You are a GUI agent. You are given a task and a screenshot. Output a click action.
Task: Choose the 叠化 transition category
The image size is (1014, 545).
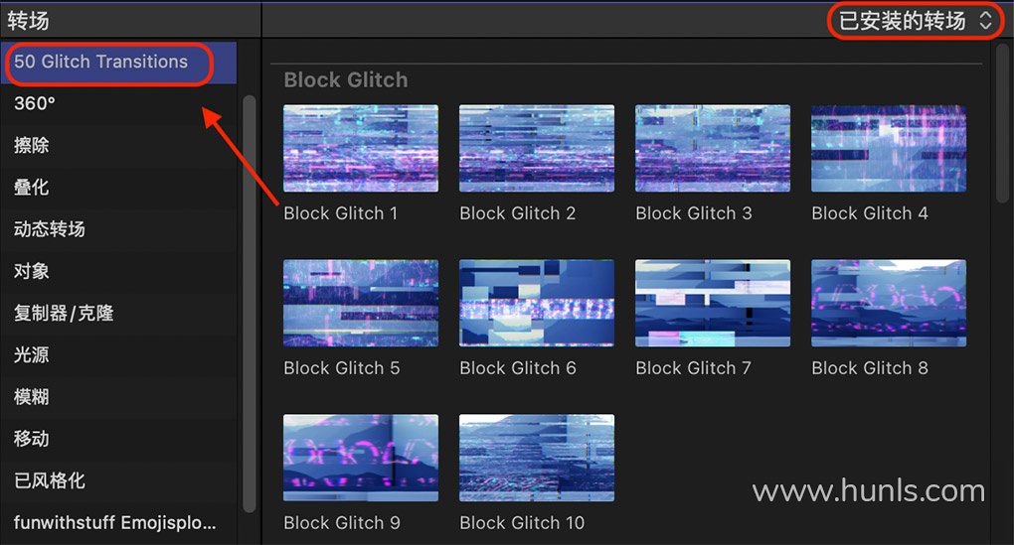tap(118, 188)
